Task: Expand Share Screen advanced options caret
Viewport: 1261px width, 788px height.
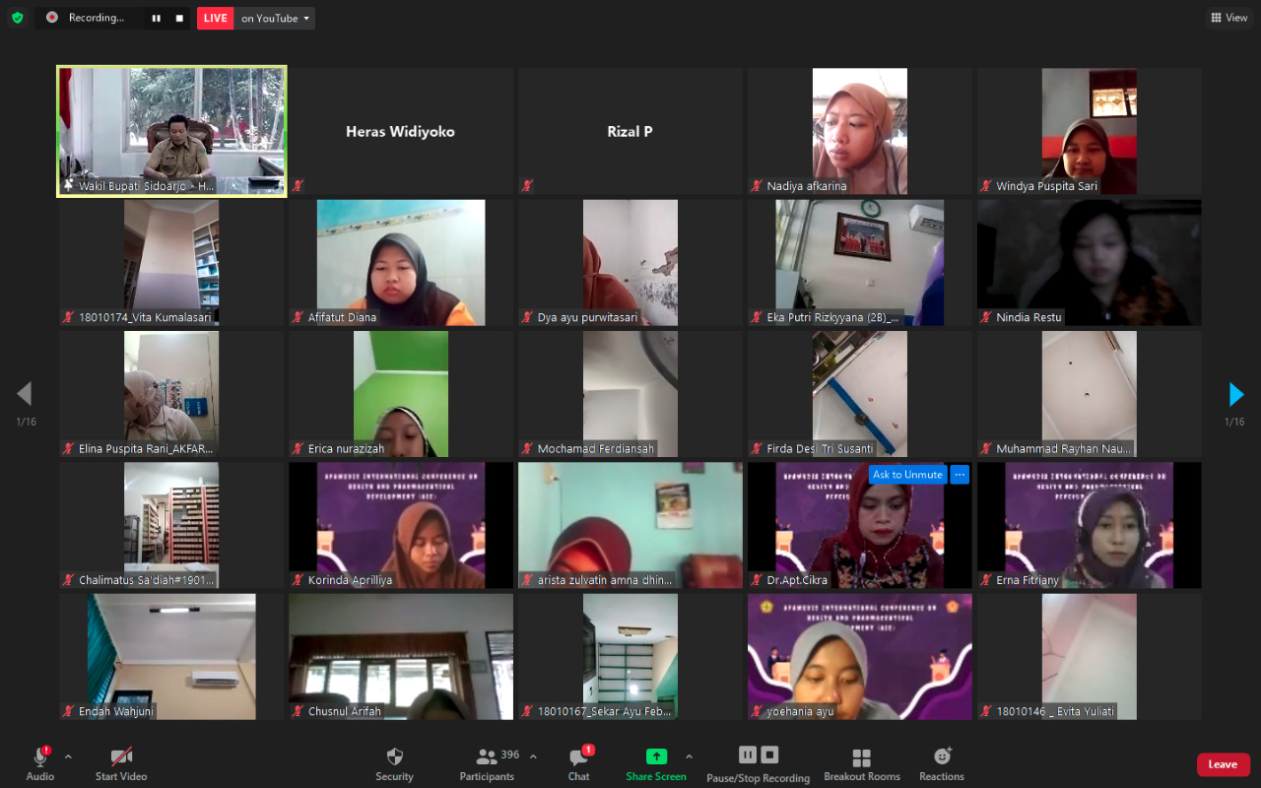Action: [x=689, y=756]
